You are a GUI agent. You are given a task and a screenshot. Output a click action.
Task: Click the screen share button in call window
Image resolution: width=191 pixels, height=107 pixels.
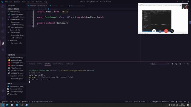pos(172,31)
